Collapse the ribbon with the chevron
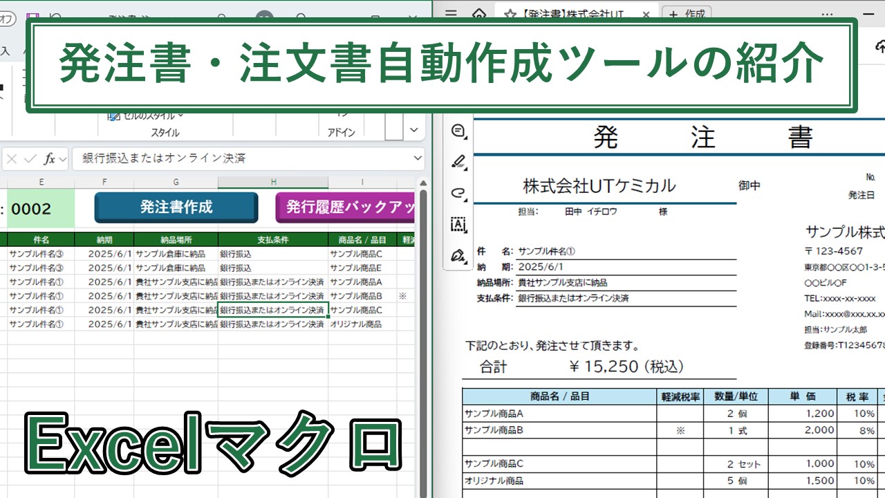Viewport: 885px width, 498px height. click(x=413, y=129)
